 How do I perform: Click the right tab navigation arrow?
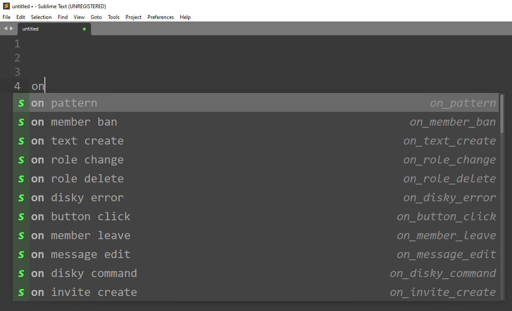click(x=12, y=29)
